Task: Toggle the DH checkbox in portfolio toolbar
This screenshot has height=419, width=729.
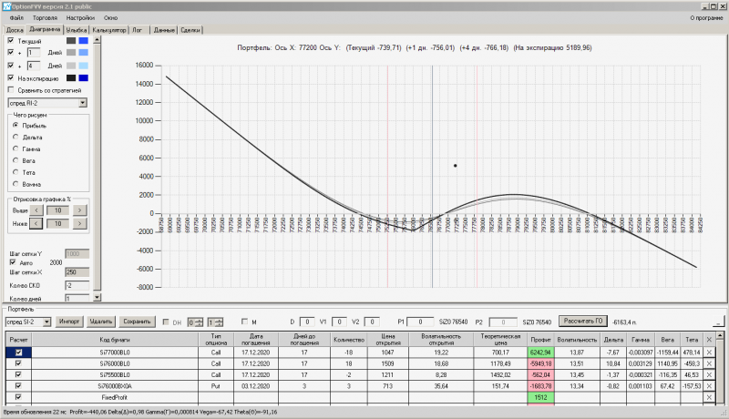Action: [x=166, y=322]
